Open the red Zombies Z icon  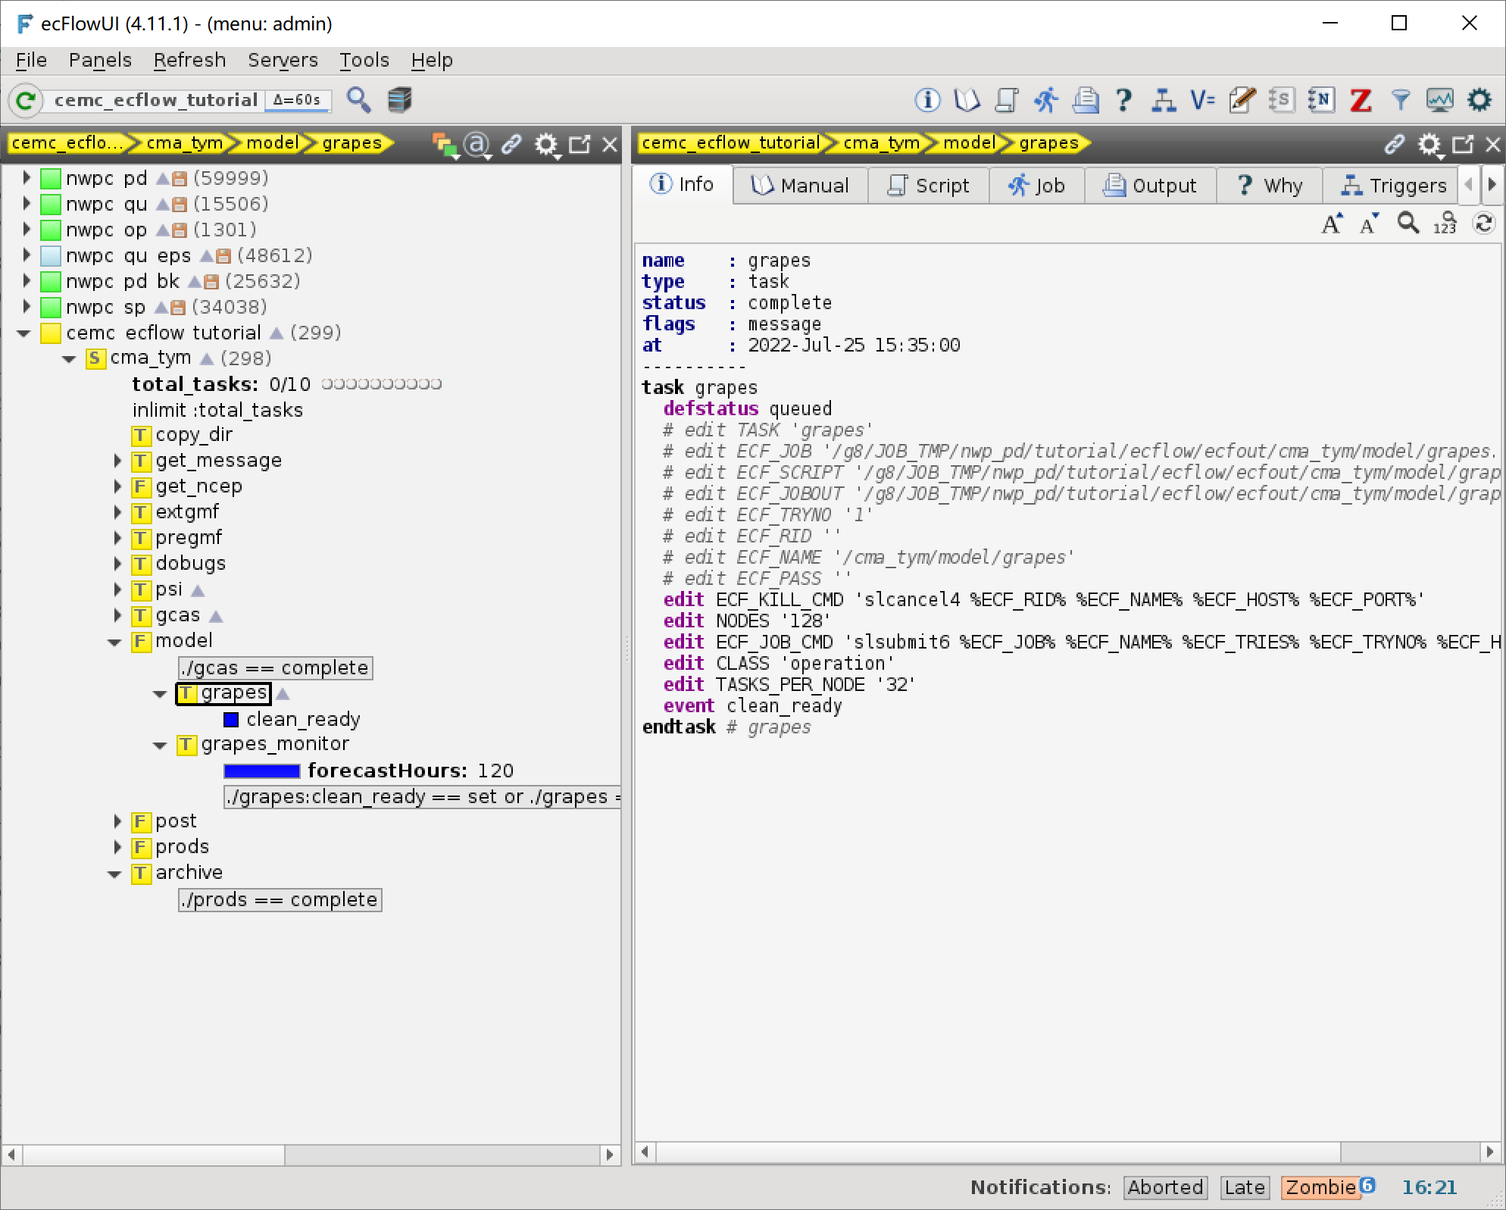click(1361, 100)
